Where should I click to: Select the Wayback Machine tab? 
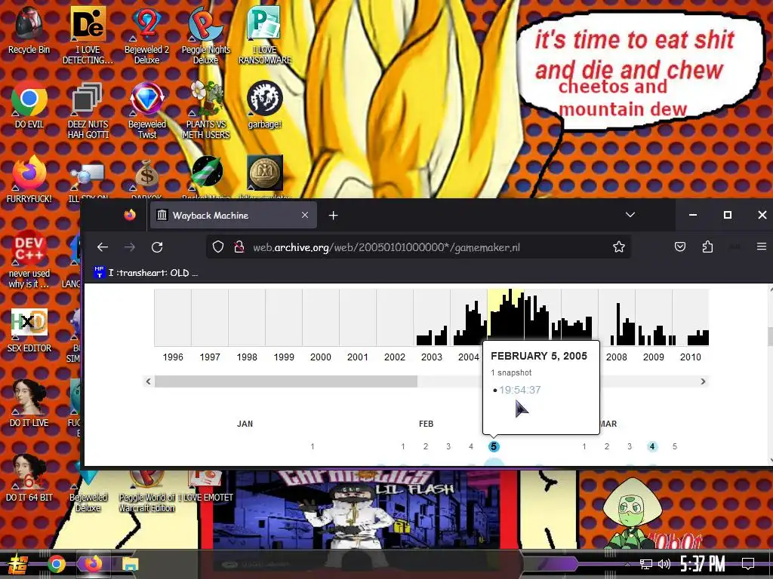click(233, 215)
